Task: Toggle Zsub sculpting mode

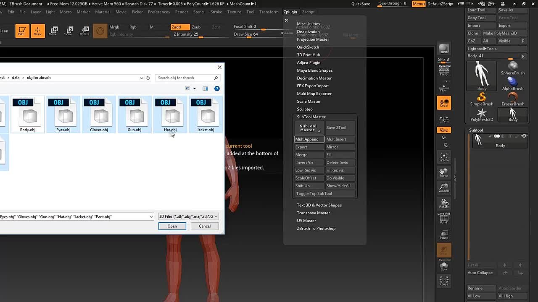Action: [196, 27]
